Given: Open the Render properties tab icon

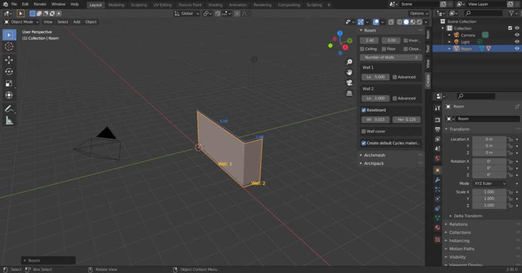Looking at the screenshot, I should pyautogui.click(x=437, y=120).
